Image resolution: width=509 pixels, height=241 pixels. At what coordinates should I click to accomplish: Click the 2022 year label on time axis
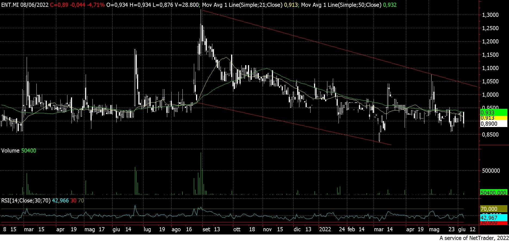pos(325,230)
